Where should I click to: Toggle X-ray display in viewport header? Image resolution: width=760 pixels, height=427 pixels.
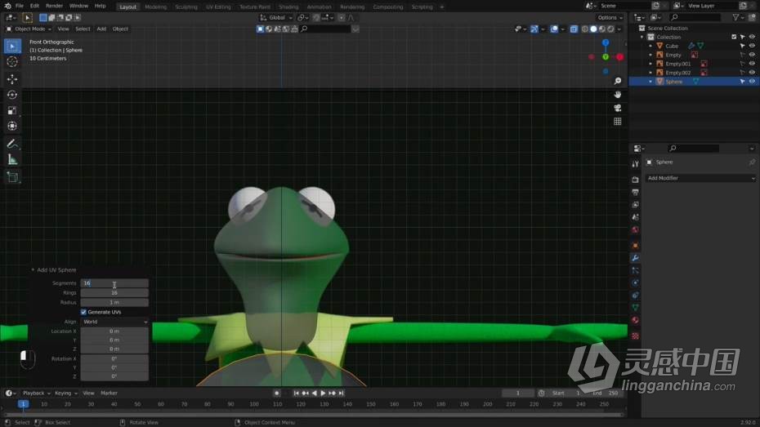pos(574,29)
